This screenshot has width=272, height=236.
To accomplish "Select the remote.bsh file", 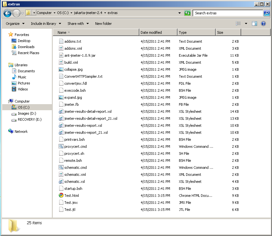I will [73, 161].
